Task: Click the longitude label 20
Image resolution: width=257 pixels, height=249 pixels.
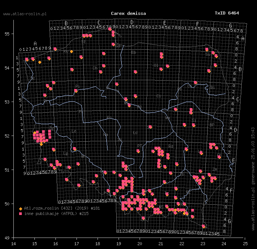Action: coord(140,244)
